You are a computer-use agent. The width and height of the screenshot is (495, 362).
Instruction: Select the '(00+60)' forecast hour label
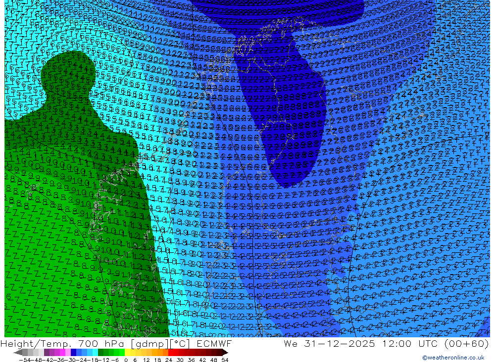467,343
